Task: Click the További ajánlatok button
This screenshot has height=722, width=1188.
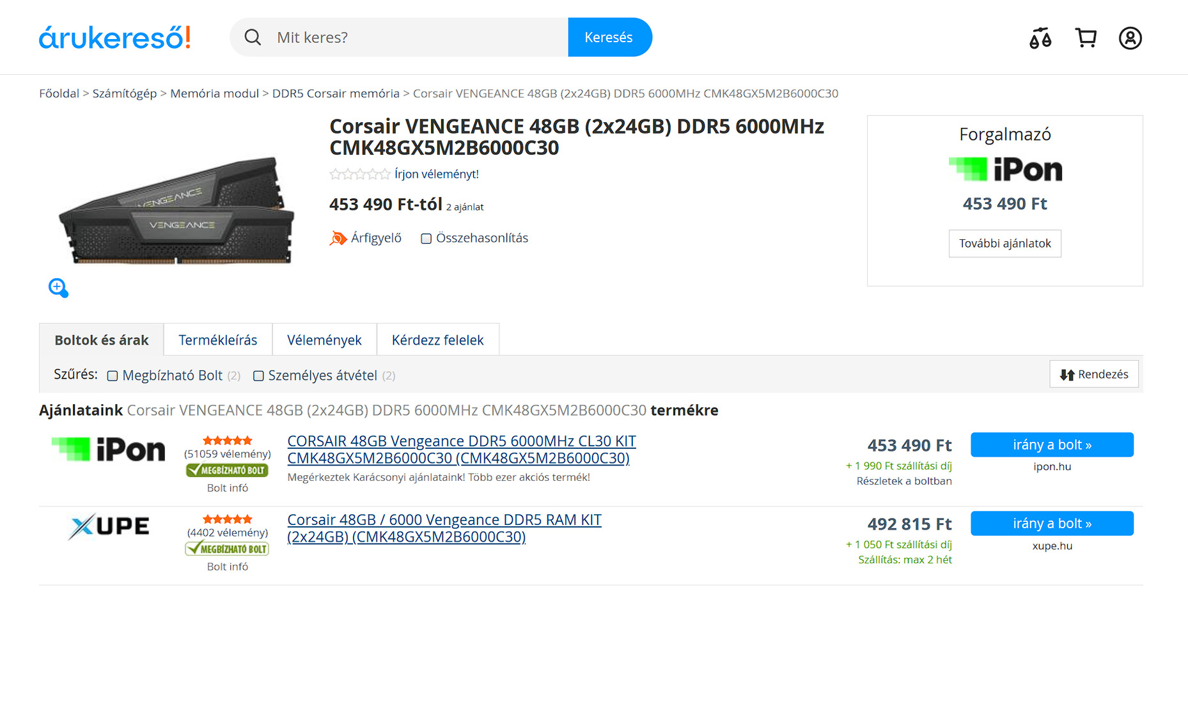Action: (x=1004, y=244)
